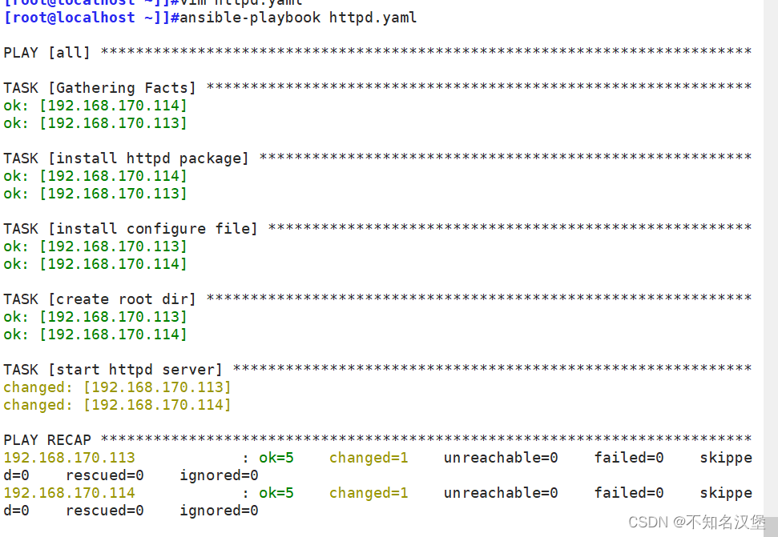Viewport: 778px width, 537px height.
Task: Click ok: [192.168.170.114] under install httpd package
Action: tap(95, 176)
